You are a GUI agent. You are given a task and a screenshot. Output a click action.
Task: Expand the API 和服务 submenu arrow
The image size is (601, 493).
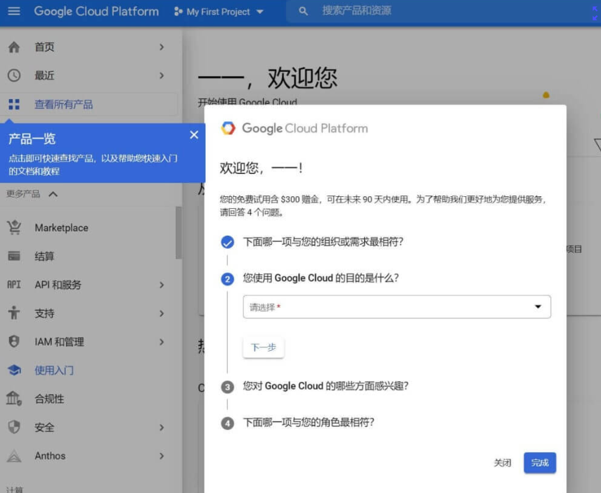click(x=162, y=284)
